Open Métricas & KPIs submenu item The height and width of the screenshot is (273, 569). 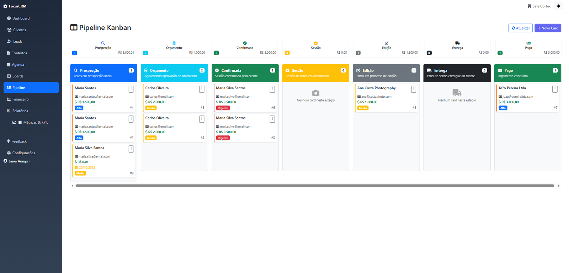click(x=35, y=122)
